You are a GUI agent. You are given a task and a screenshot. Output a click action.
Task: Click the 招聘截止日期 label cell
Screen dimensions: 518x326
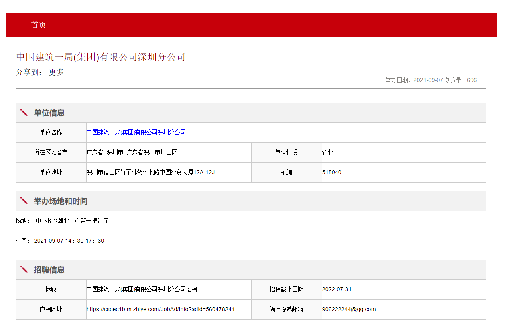point(286,289)
